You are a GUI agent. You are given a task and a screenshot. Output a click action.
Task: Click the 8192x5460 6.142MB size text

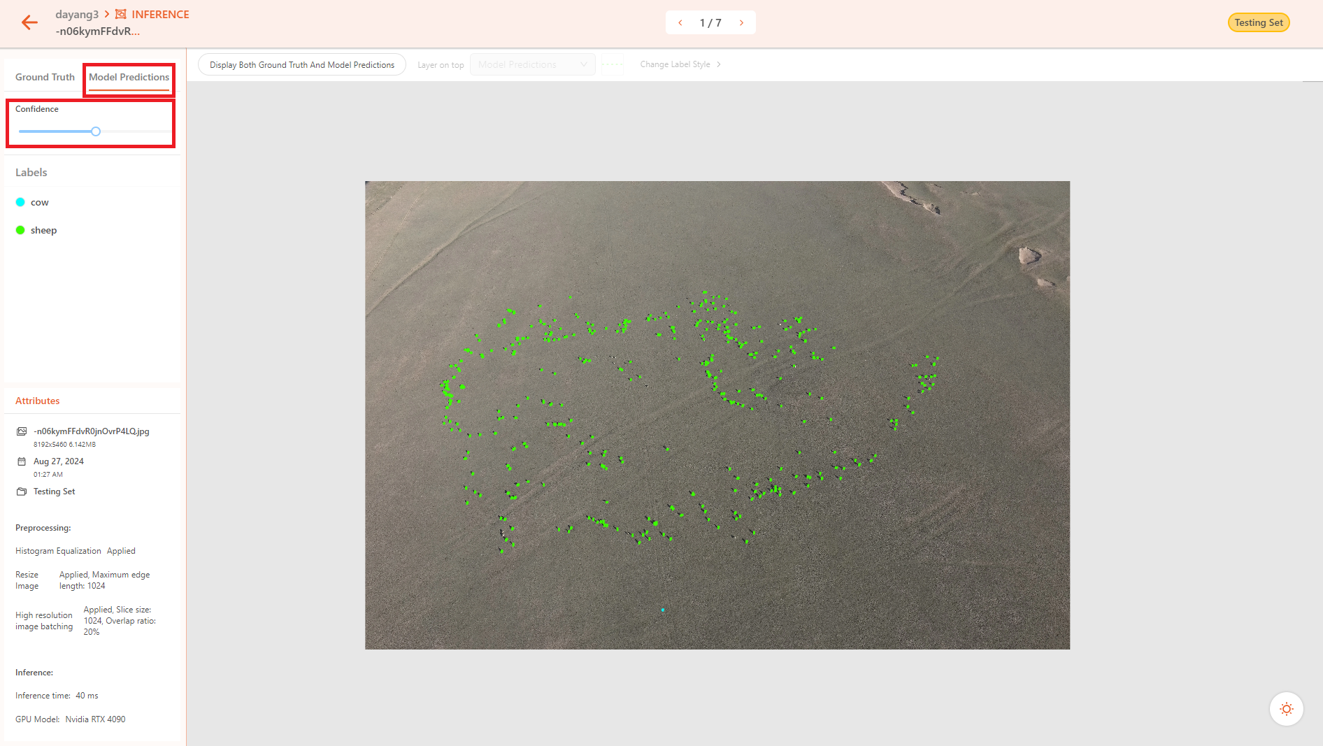[x=65, y=445]
